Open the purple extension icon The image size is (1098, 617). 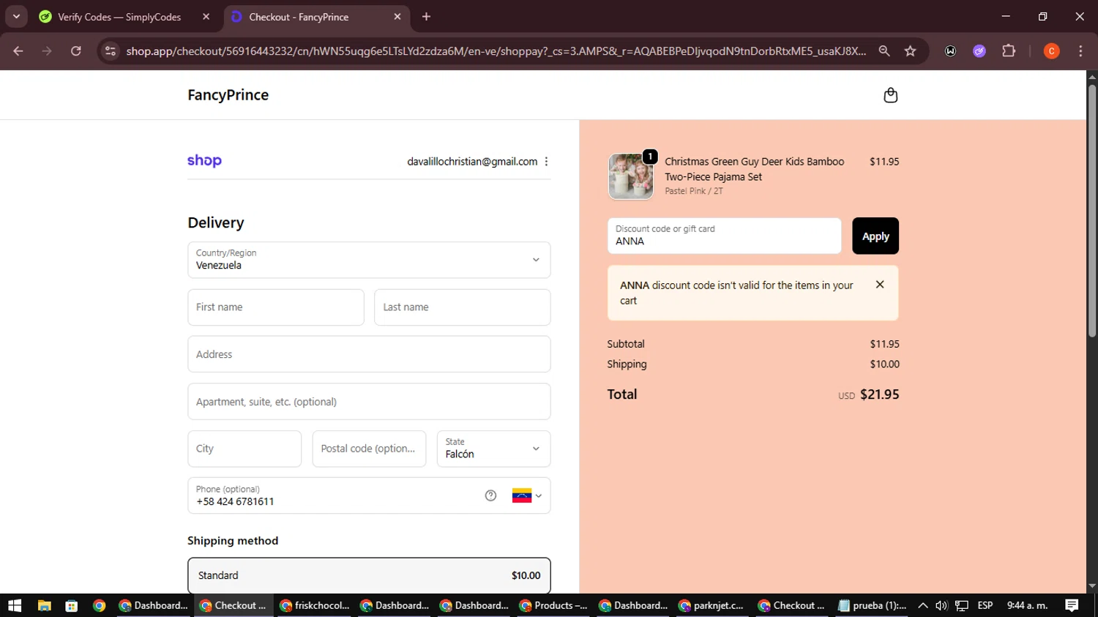979,51
